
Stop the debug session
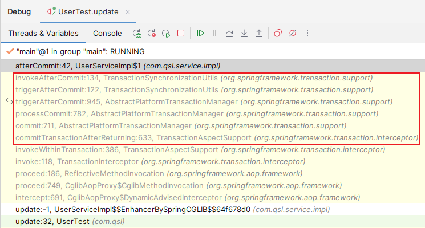(x=181, y=33)
